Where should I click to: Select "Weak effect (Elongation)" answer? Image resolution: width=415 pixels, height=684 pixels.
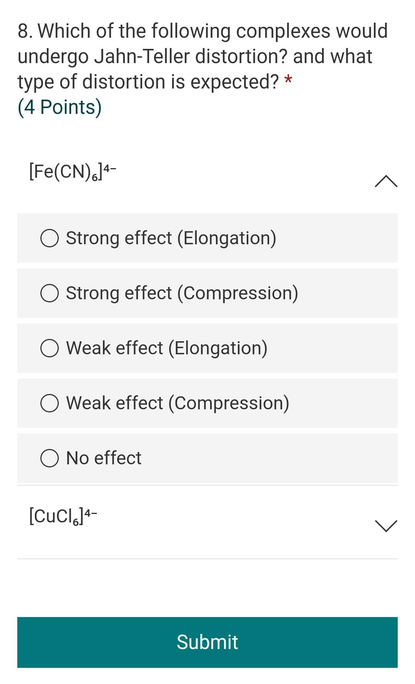(49, 349)
